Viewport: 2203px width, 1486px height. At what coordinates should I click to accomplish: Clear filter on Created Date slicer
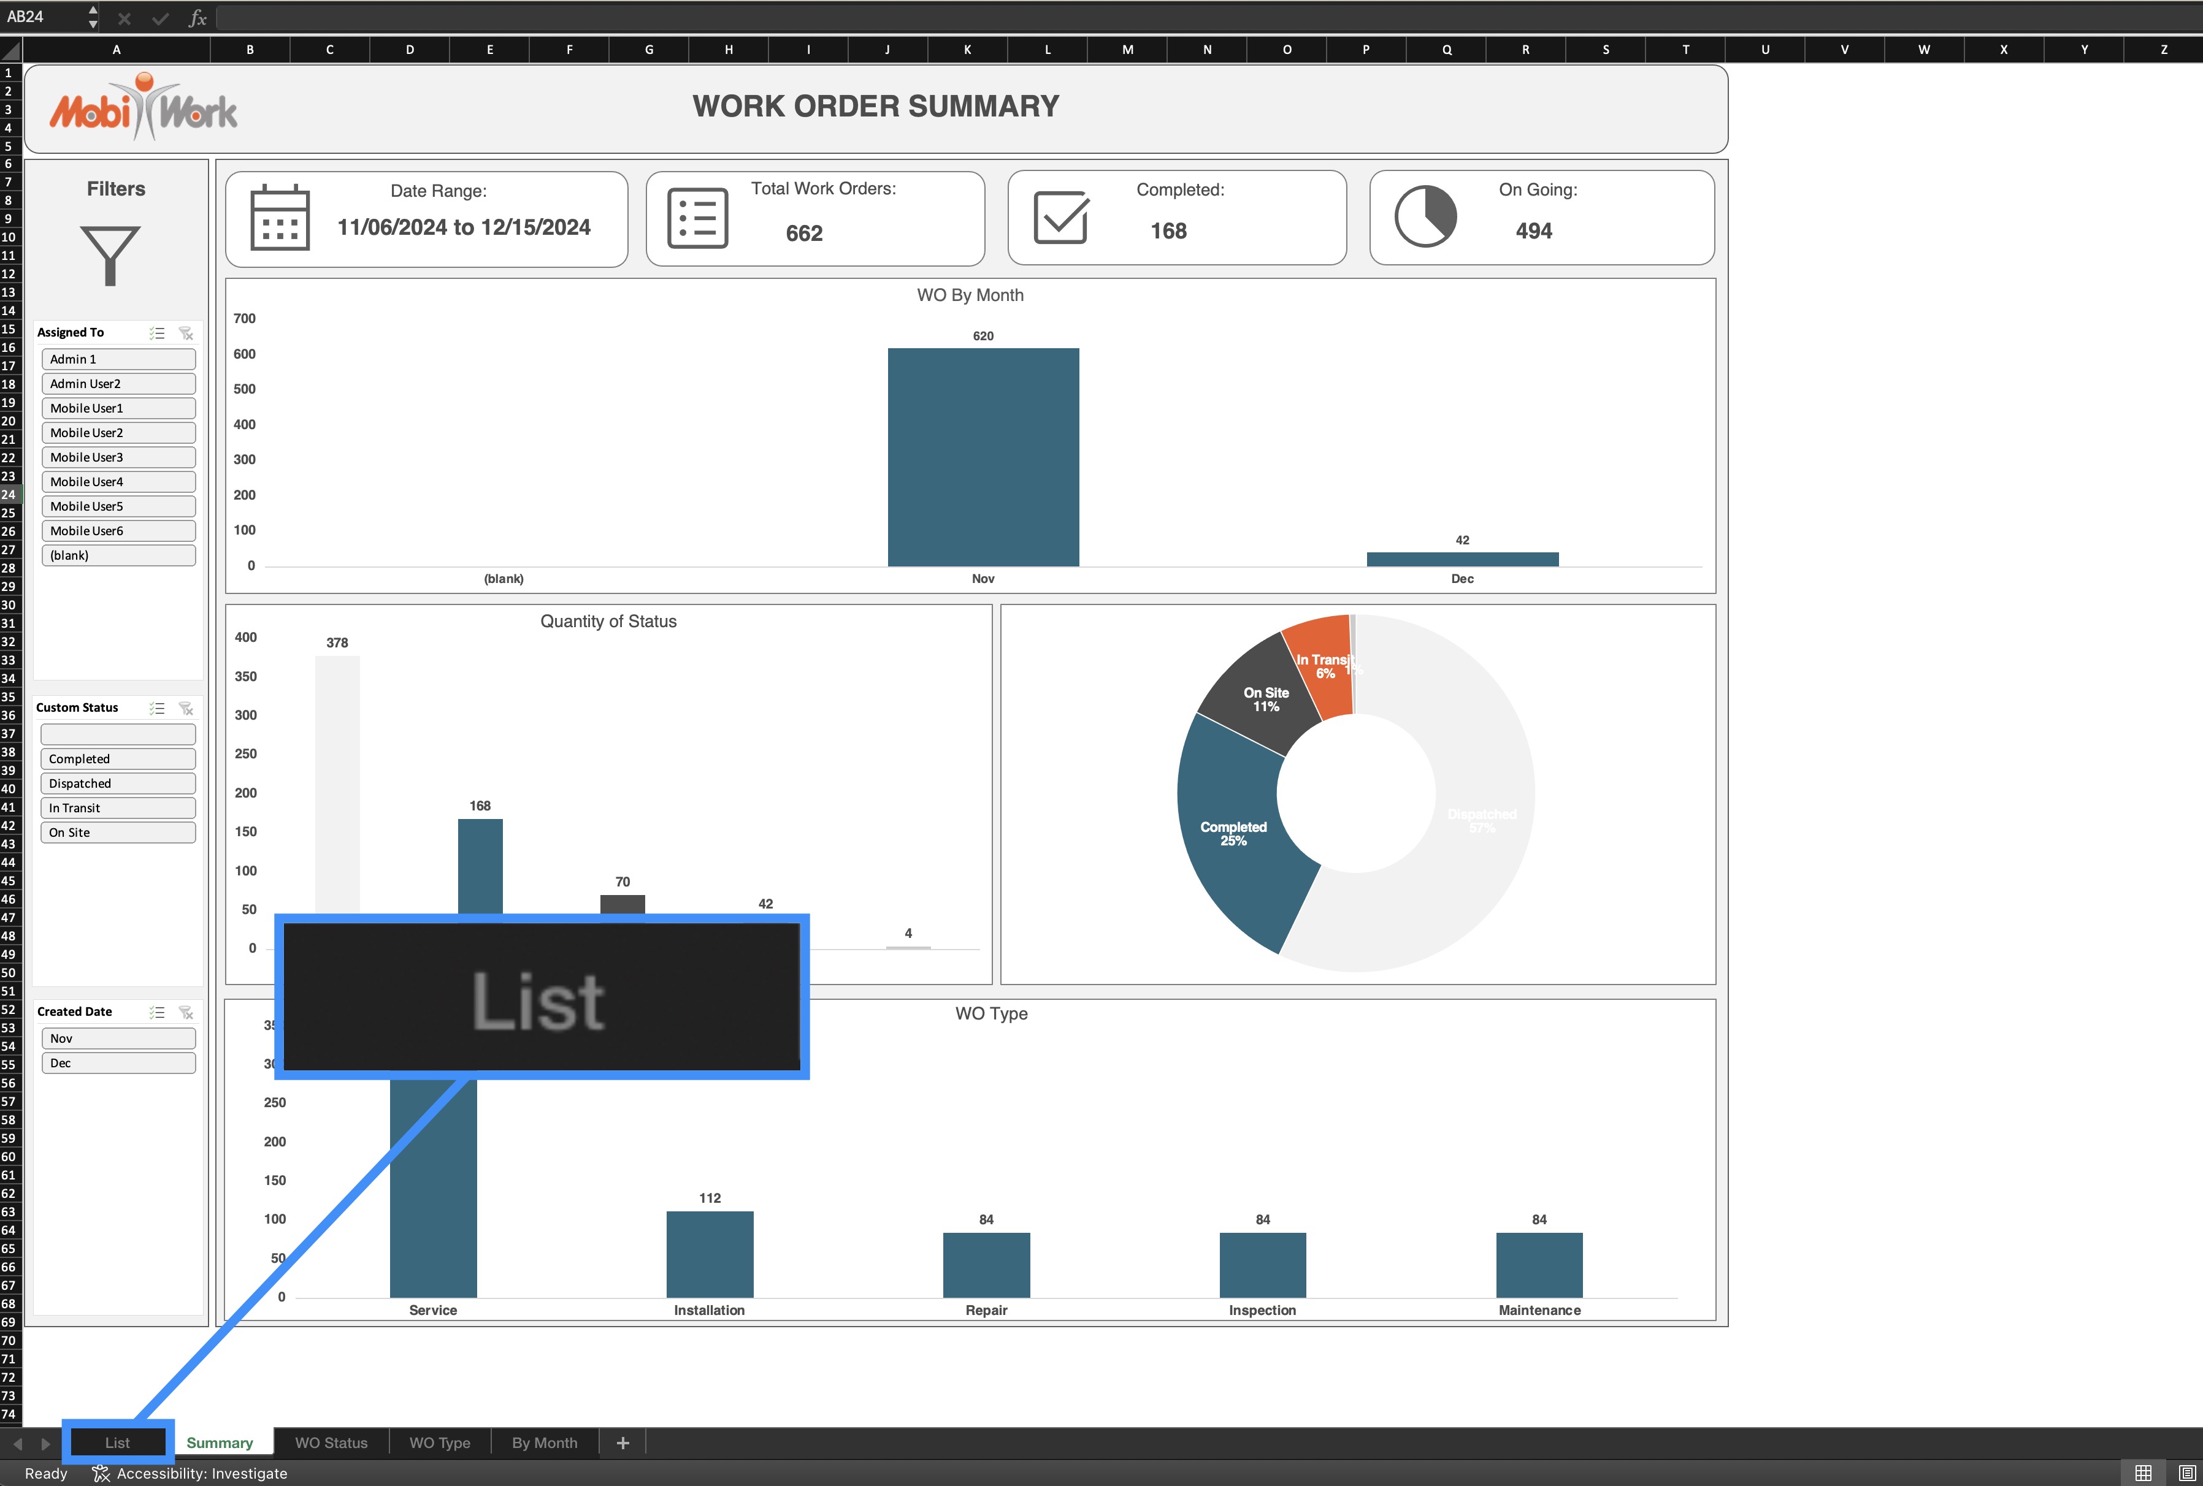186,1012
